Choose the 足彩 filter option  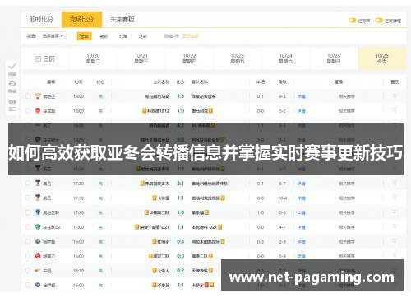pyautogui.click(x=143, y=36)
